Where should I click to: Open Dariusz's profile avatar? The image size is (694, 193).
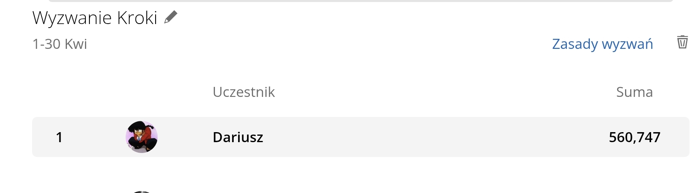pyautogui.click(x=142, y=137)
